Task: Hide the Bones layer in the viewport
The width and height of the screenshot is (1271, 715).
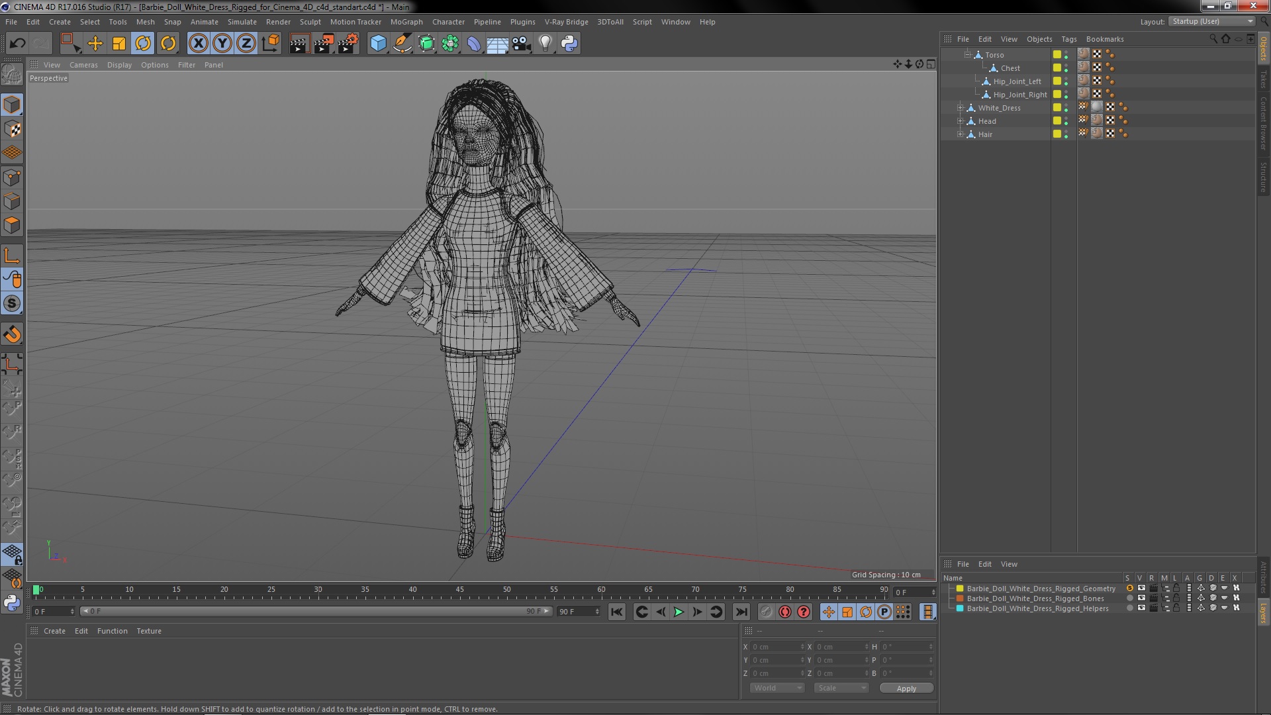Action: 1141,598
